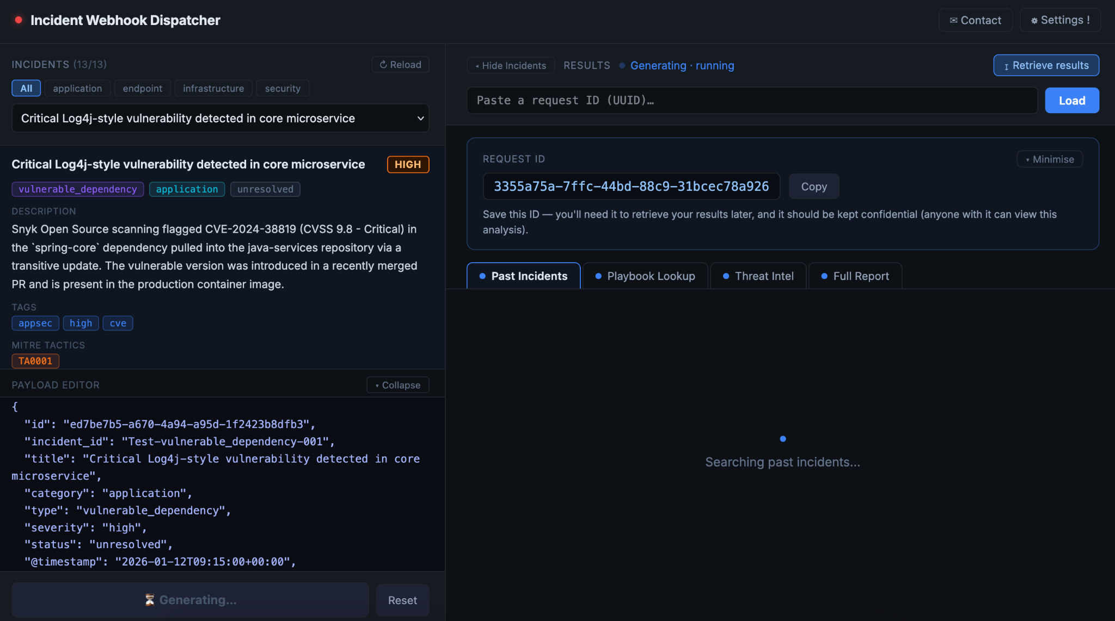Image resolution: width=1115 pixels, height=621 pixels.
Task: Open the incident selection dropdown
Action: click(220, 118)
